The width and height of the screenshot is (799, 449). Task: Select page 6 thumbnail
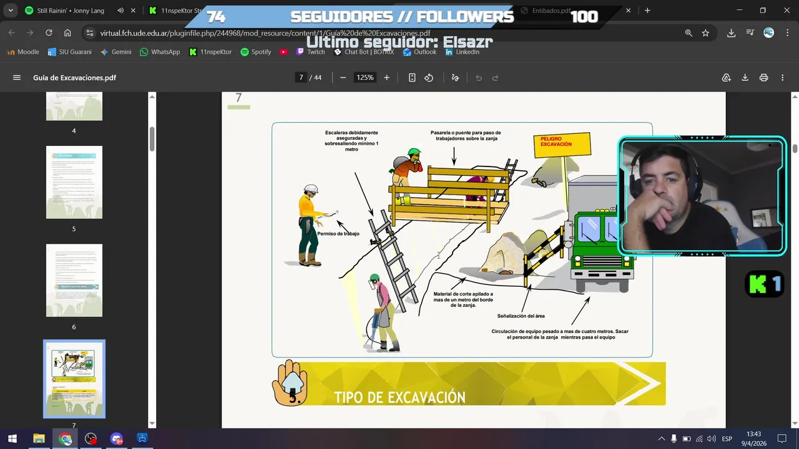[x=74, y=280]
